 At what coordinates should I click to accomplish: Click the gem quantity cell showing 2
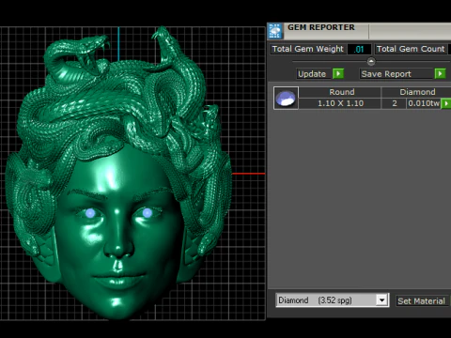[395, 103]
